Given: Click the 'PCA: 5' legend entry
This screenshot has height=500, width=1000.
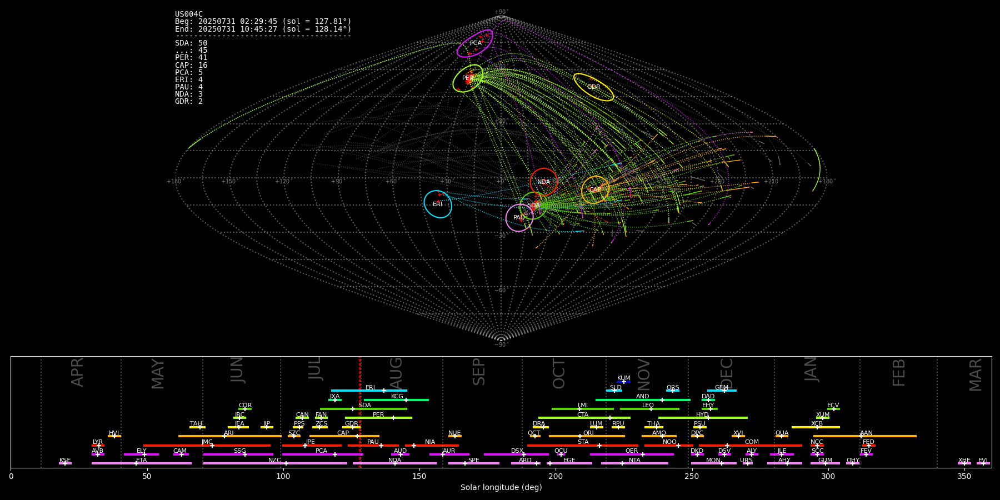Looking at the screenshot, I should (189, 72).
